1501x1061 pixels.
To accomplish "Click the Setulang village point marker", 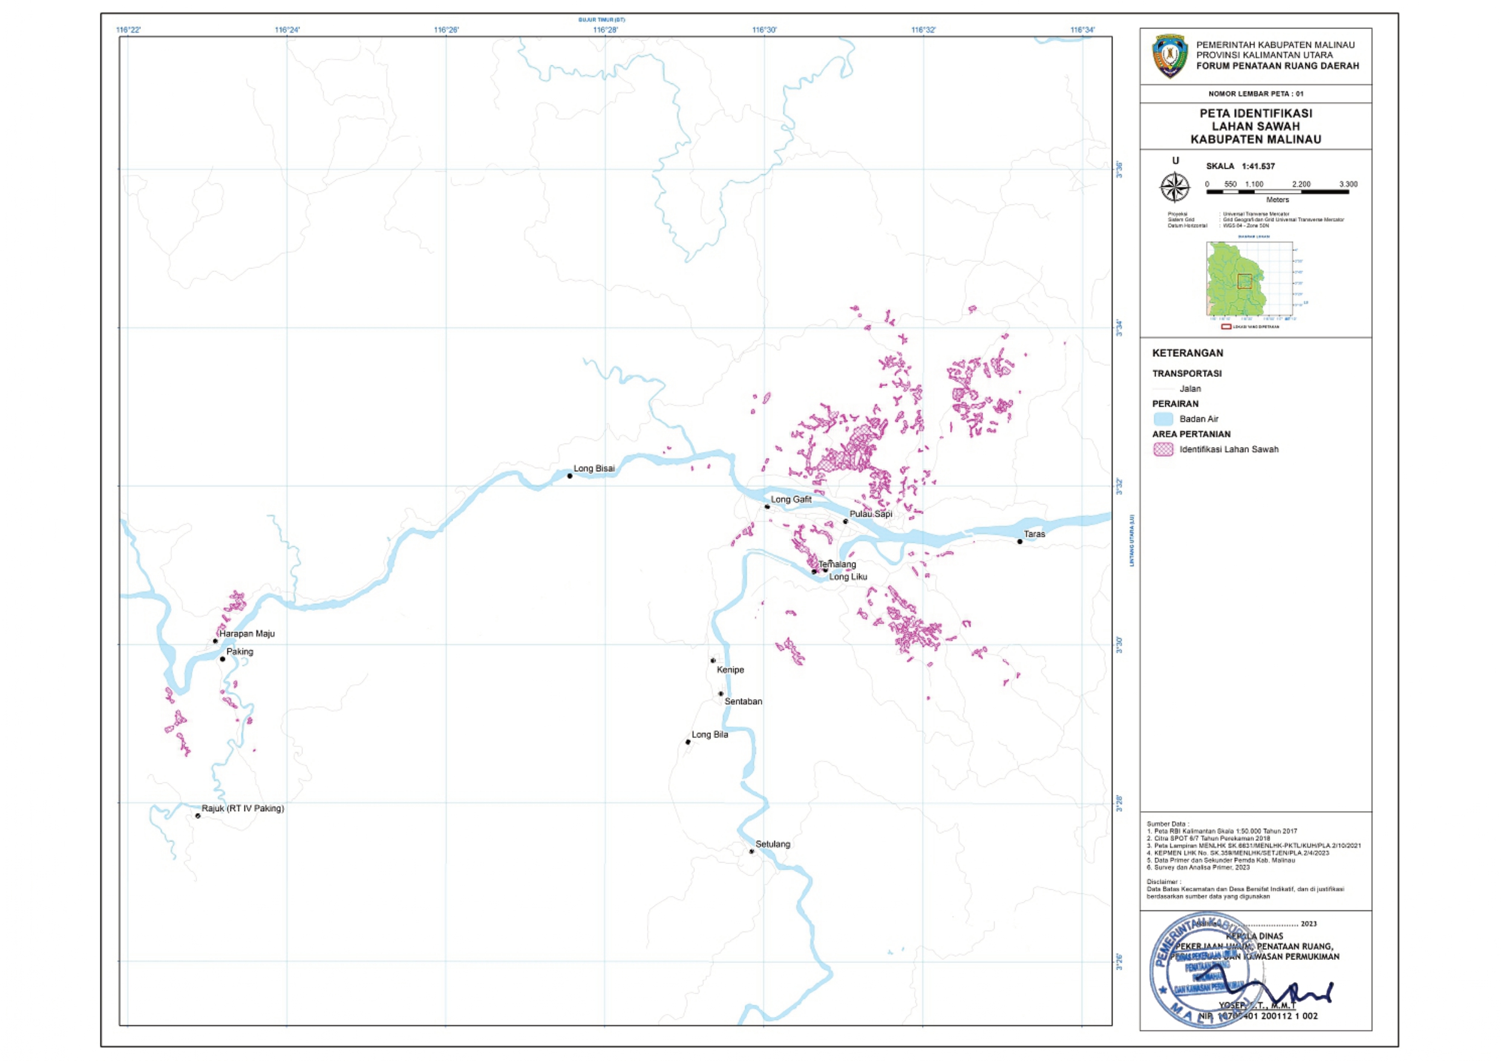I will coord(752,851).
